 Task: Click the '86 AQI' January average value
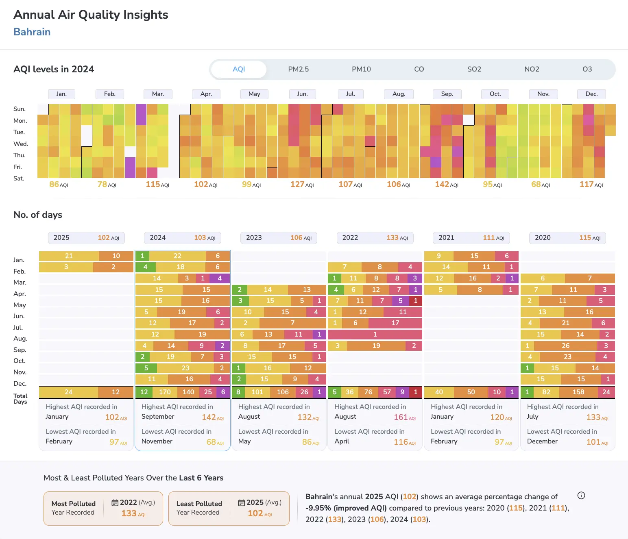coord(59,185)
